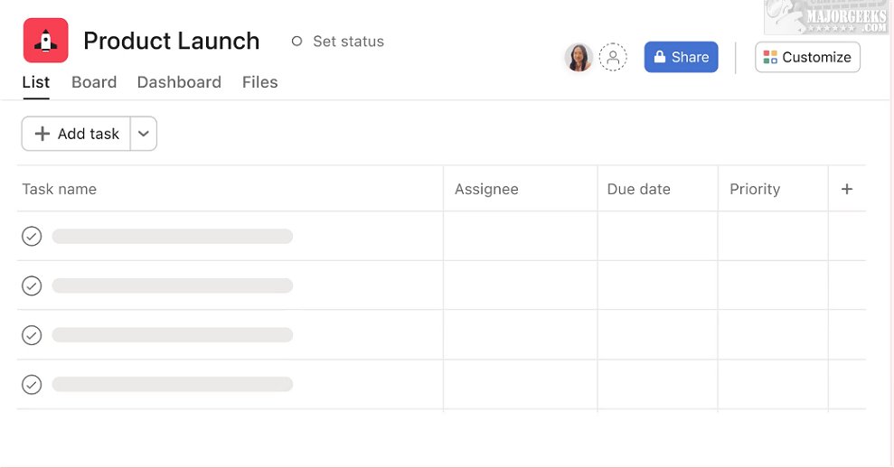Switch to the Dashboard tab

[x=179, y=82]
